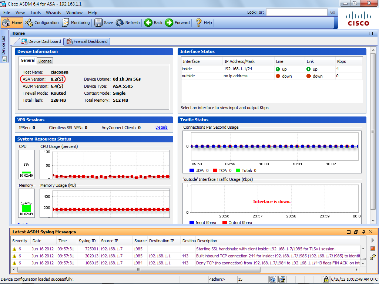
Task: Open the Monitoring view
Action: tap(76, 23)
